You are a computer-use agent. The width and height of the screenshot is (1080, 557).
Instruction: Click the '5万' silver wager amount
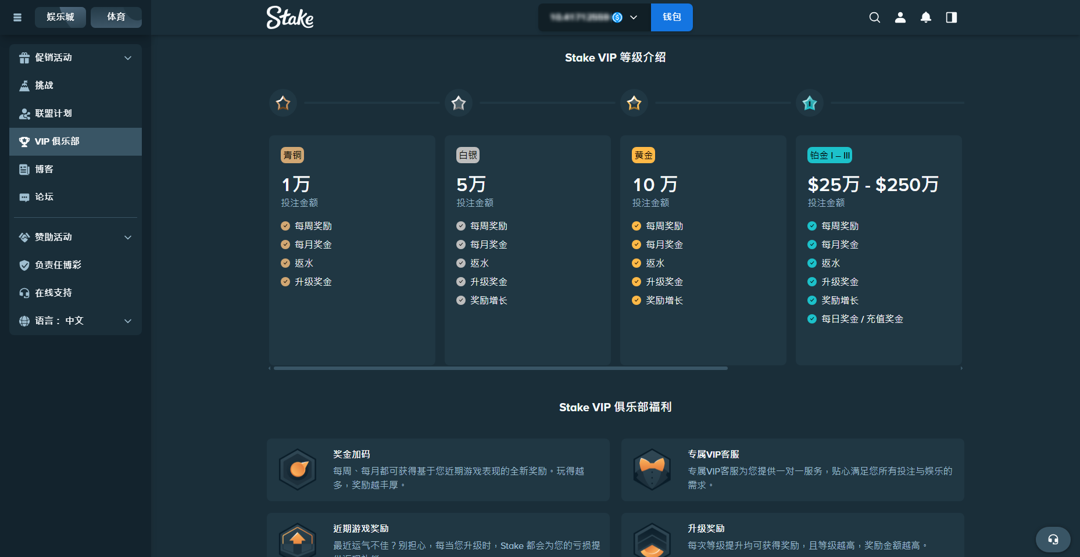click(x=471, y=185)
